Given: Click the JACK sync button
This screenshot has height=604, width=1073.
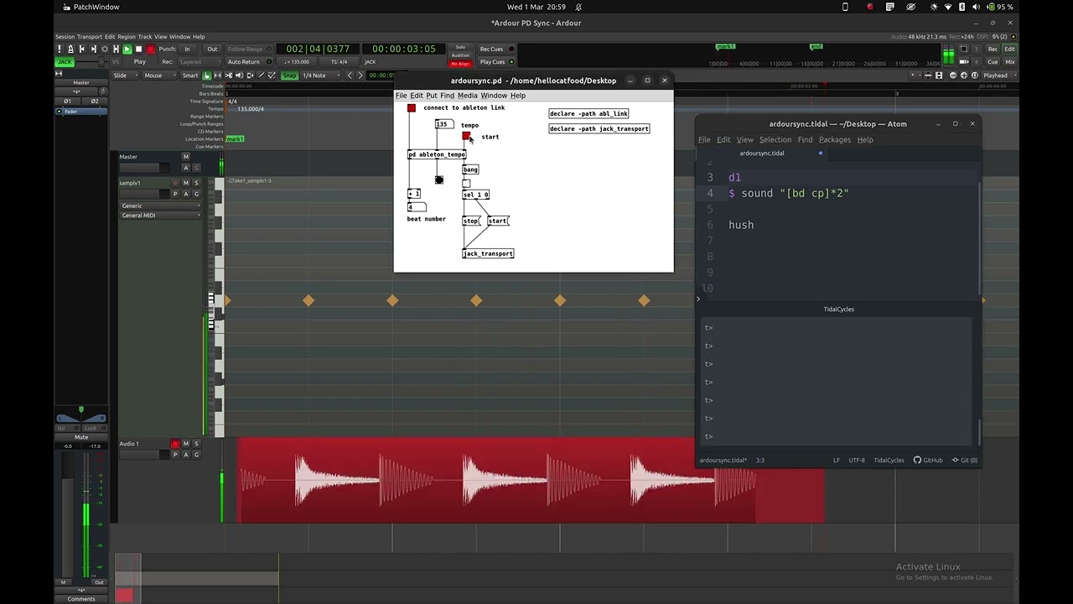Looking at the screenshot, I should pyautogui.click(x=65, y=62).
